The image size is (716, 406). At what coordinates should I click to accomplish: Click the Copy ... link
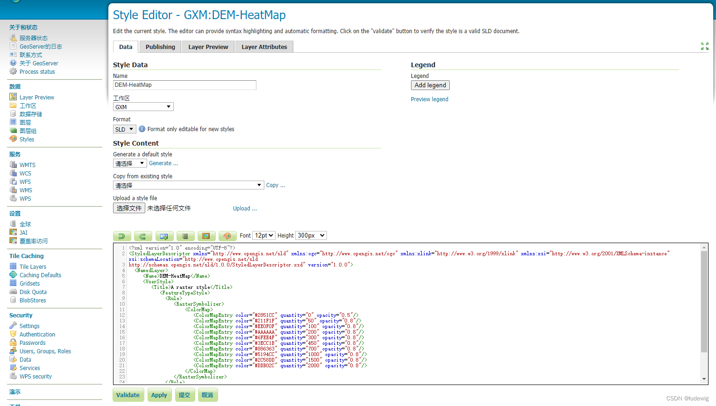tap(276, 185)
